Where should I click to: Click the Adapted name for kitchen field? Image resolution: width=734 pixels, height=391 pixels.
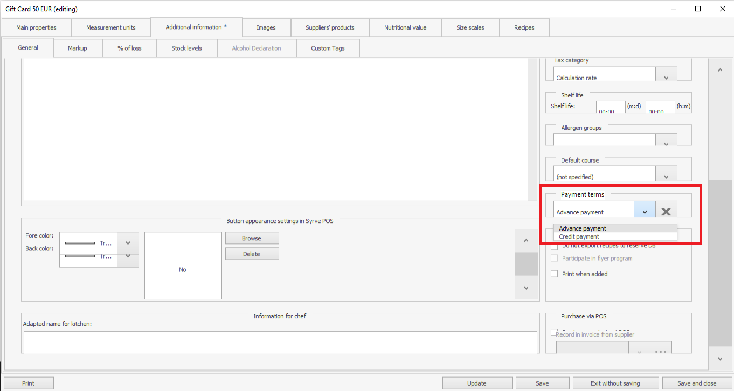click(280, 342)
